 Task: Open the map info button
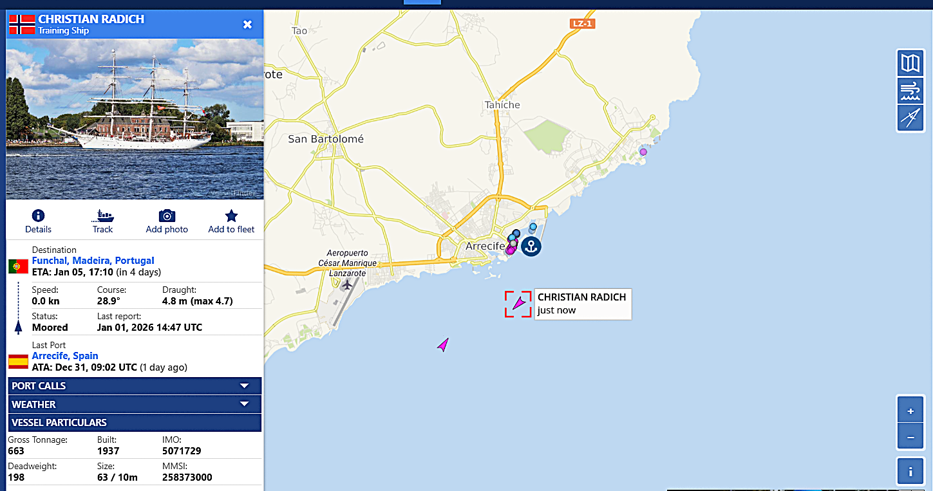[x=910, y=471]
